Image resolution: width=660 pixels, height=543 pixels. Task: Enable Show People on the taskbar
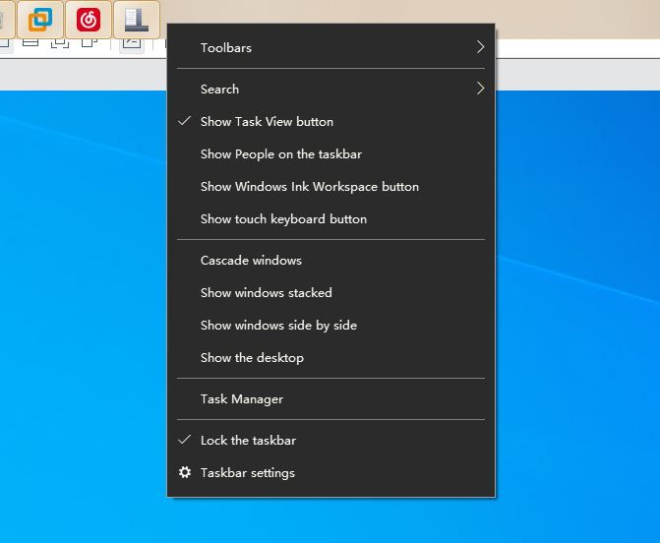(x=330, y=154)
